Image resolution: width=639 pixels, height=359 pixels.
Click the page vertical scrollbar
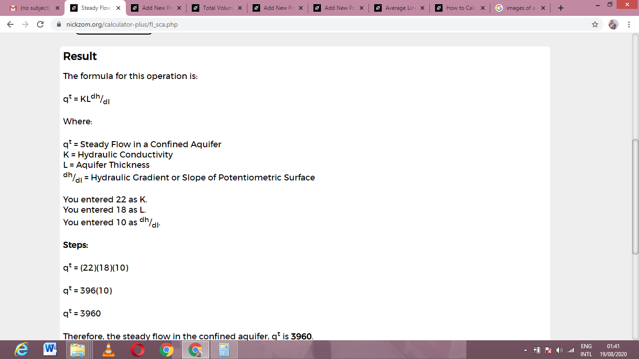click(x=635, y=196)
